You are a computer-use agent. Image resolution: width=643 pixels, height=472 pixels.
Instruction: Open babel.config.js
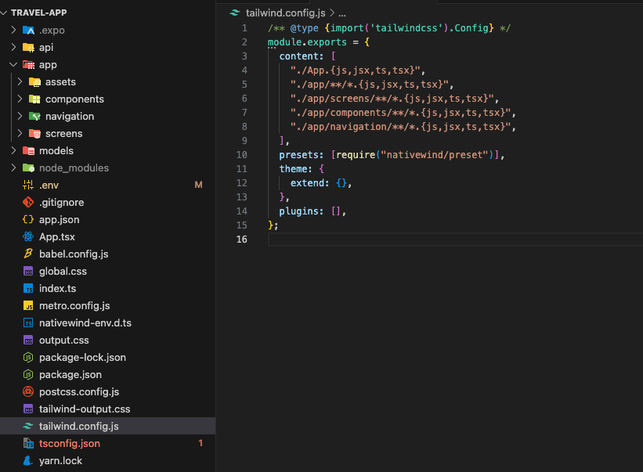coord(108,254)
